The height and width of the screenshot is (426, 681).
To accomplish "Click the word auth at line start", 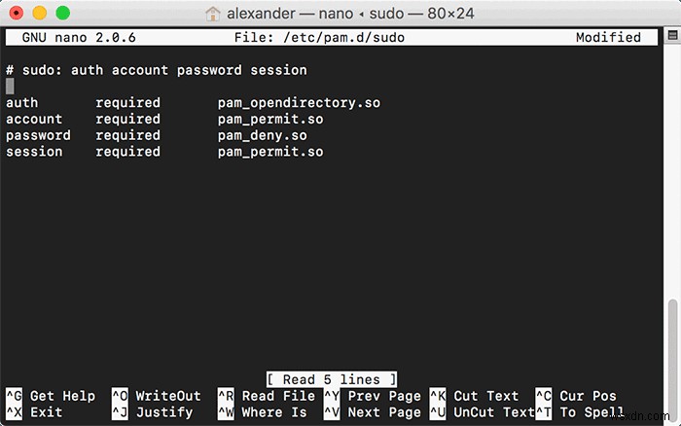I will point(21,103).
